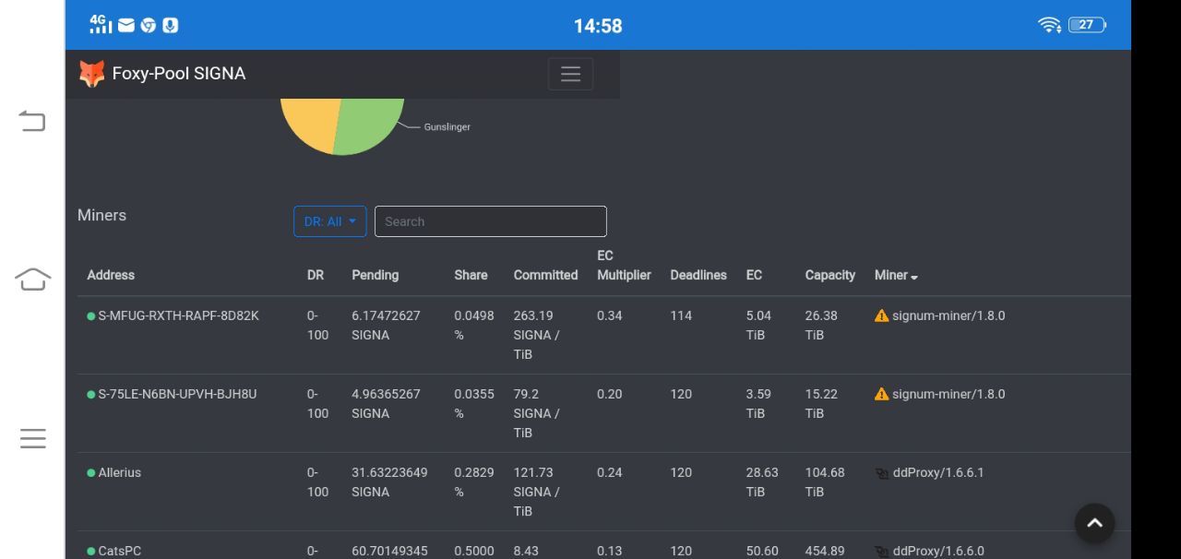The height and width of the screenshot is (559, 1181).
Task: Click signum-miner/1.8.0 text in S-MFUG row
Action: pyautogui.click(x=948, y=315)
